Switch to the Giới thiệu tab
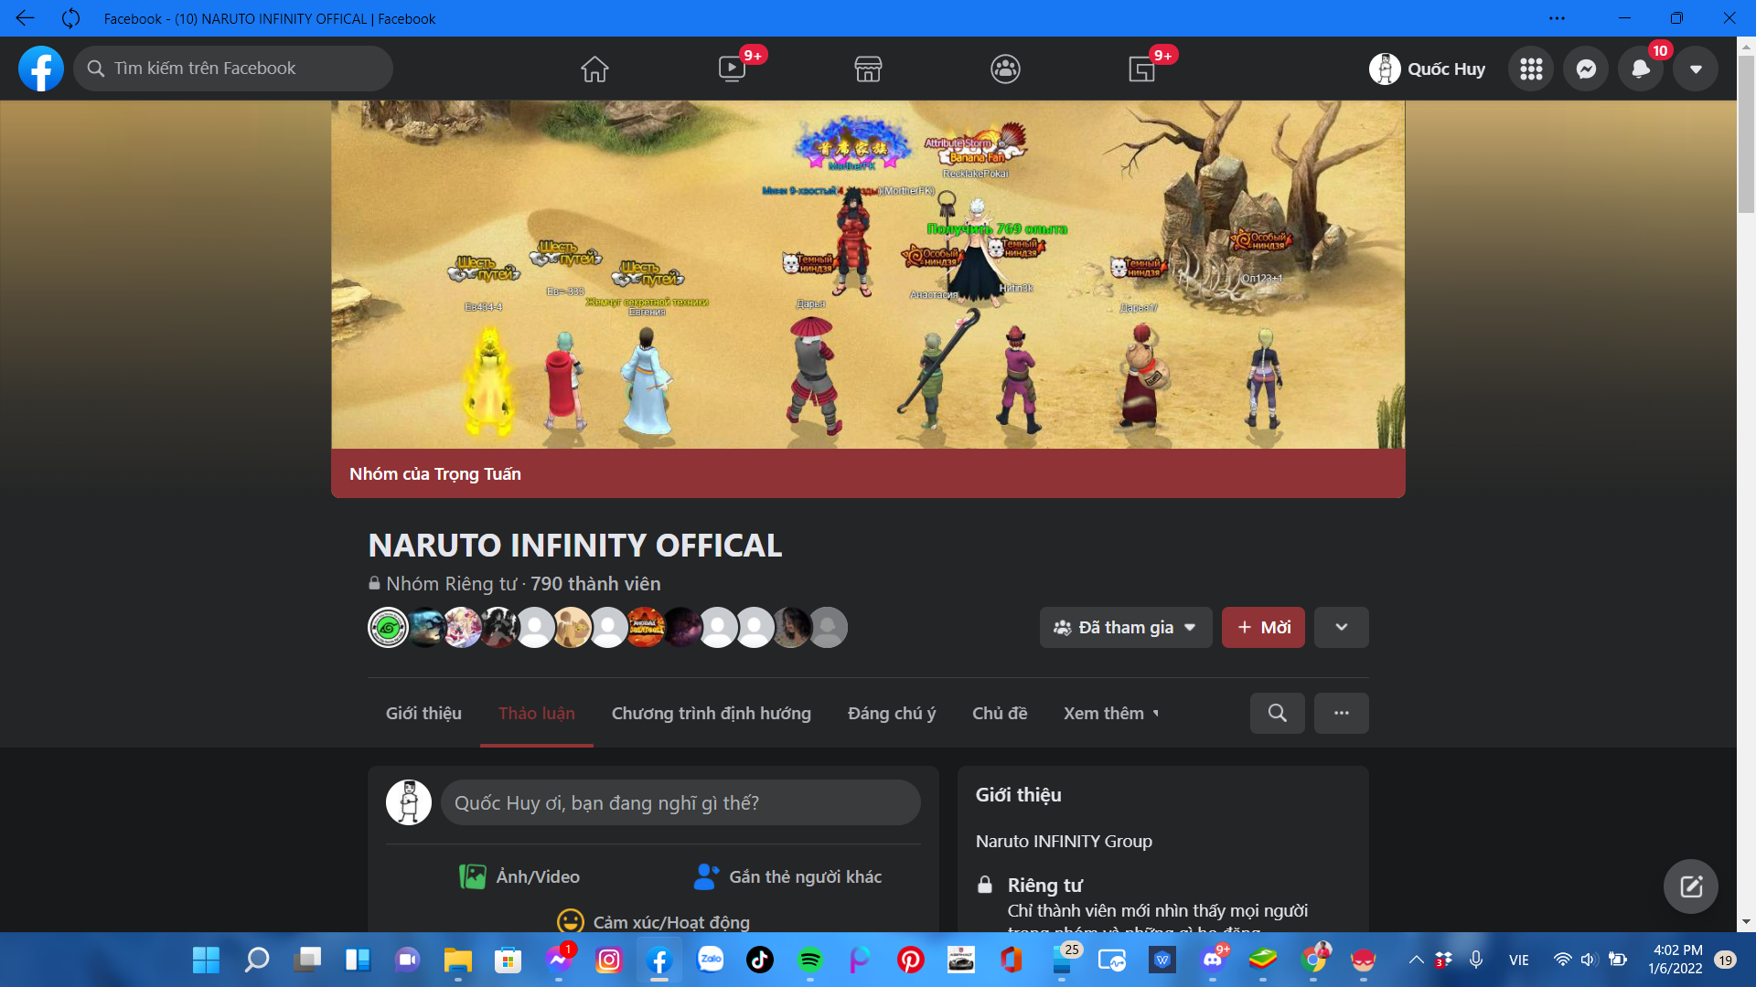The image size is (1756, 987). pyautogui.click(x=423, y=713)
